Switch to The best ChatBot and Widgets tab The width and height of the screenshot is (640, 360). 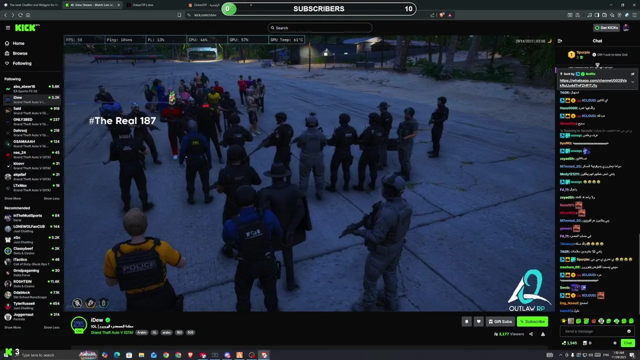point(31,5)
